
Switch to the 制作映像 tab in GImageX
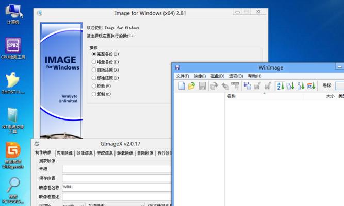click(x=43, y=152)
